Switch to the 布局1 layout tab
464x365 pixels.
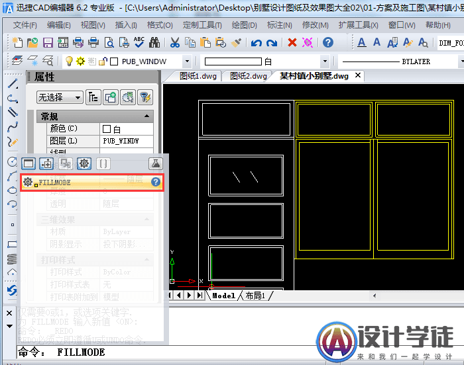tap(255, 296)
